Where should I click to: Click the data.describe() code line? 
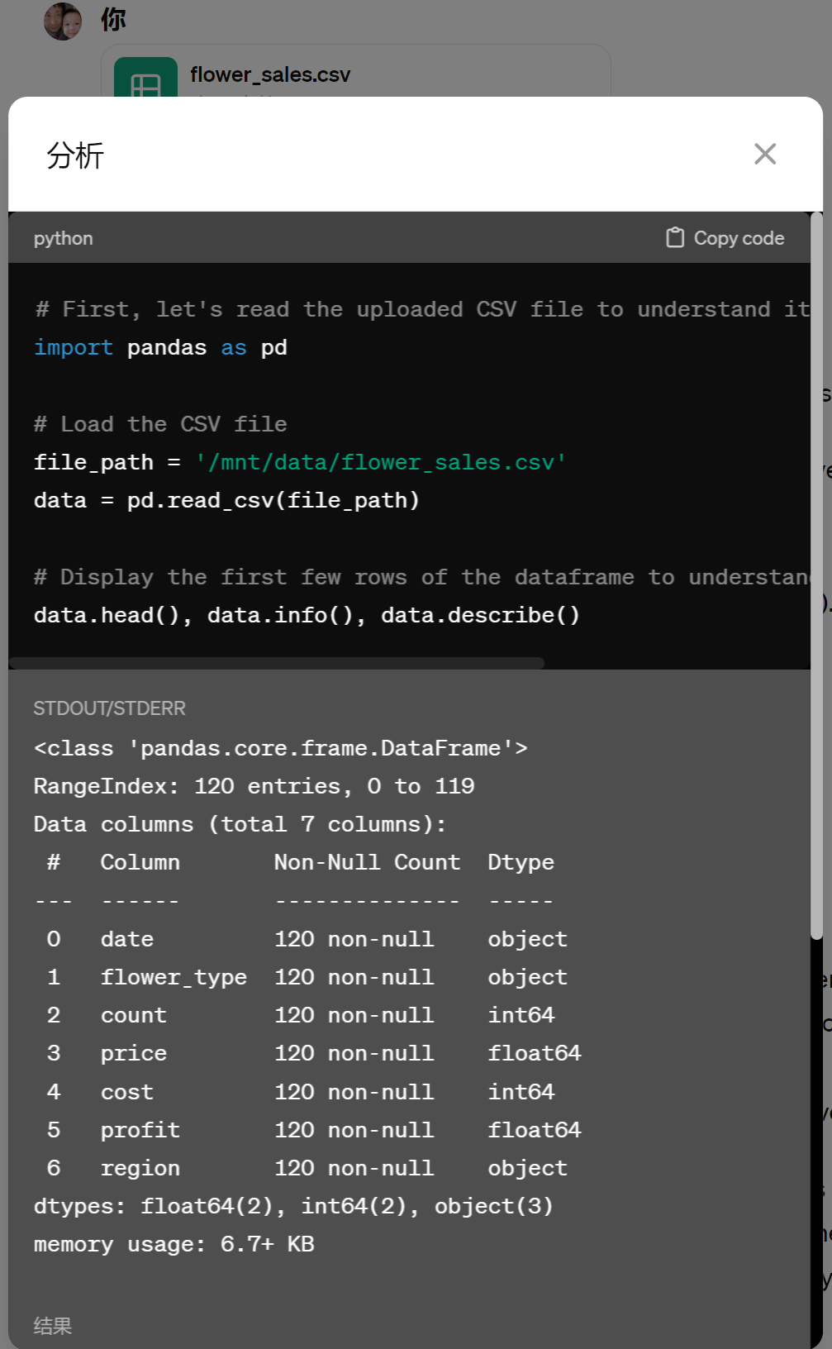[307, 615]
